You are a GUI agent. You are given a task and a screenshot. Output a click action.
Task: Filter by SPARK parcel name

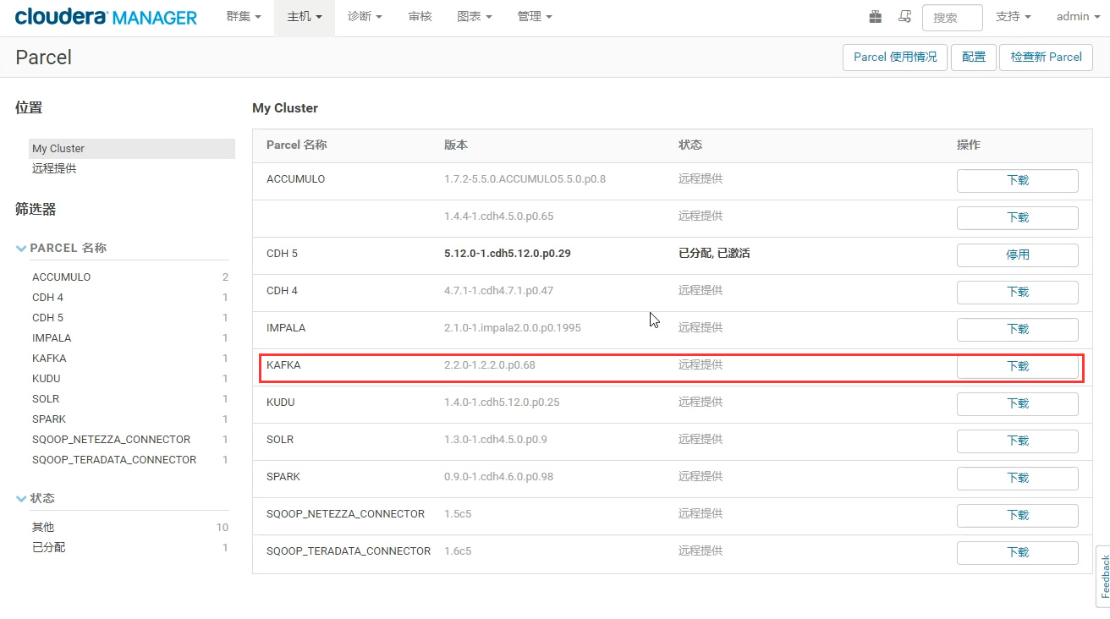(49, 419)
